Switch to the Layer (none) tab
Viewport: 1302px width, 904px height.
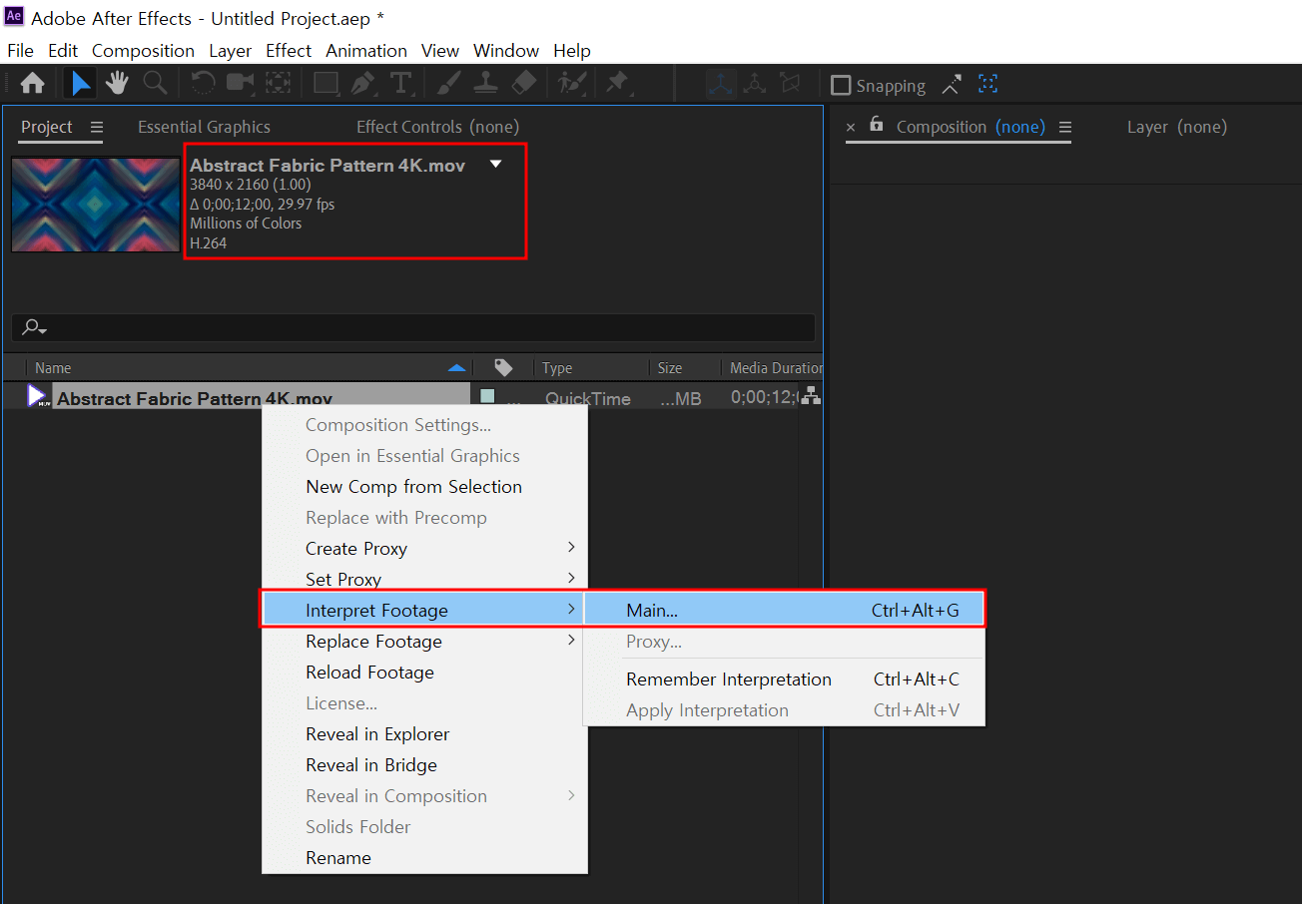coord(1177,127)
